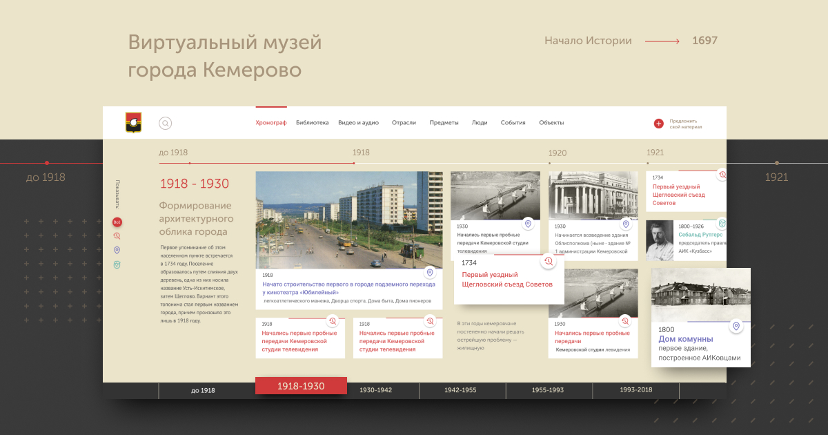828x435 pixels.
Task: Toggle the purple location pin filter in sidebar
Action: [x=117, y=251]
